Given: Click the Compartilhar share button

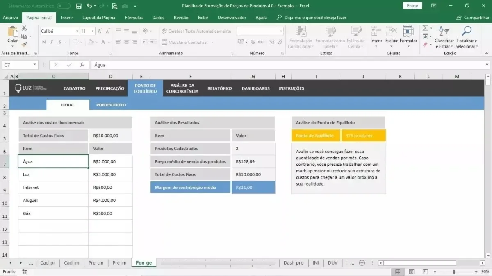Looking at the screenshot, I should (x=473, y=18).
